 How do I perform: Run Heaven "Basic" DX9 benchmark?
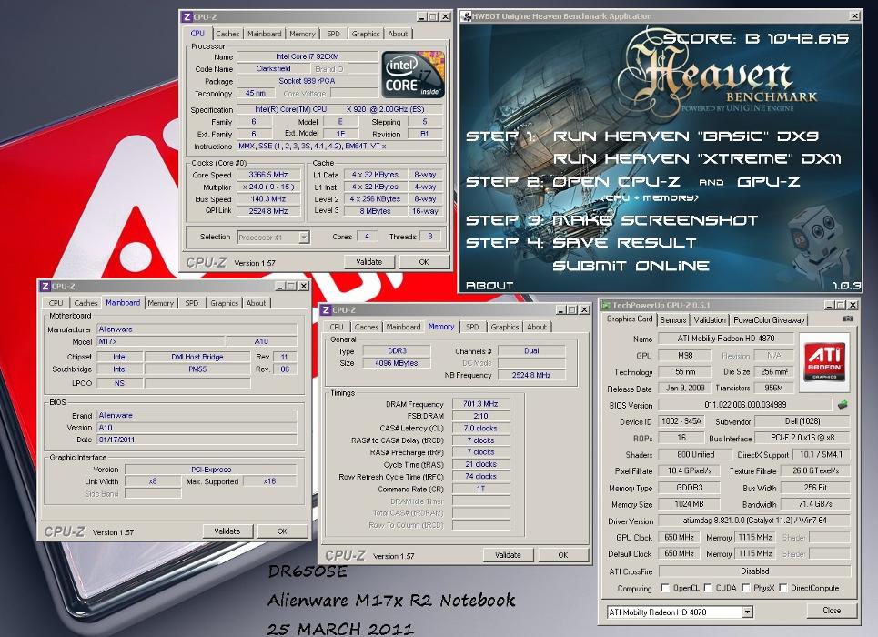pyautogui.click(x=685, y=136)
